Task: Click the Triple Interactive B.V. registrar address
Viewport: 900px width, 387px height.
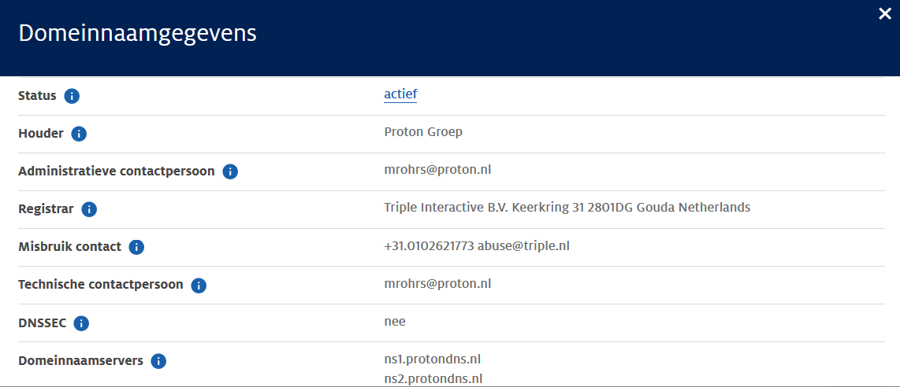Action: click(x=567, y=208)
